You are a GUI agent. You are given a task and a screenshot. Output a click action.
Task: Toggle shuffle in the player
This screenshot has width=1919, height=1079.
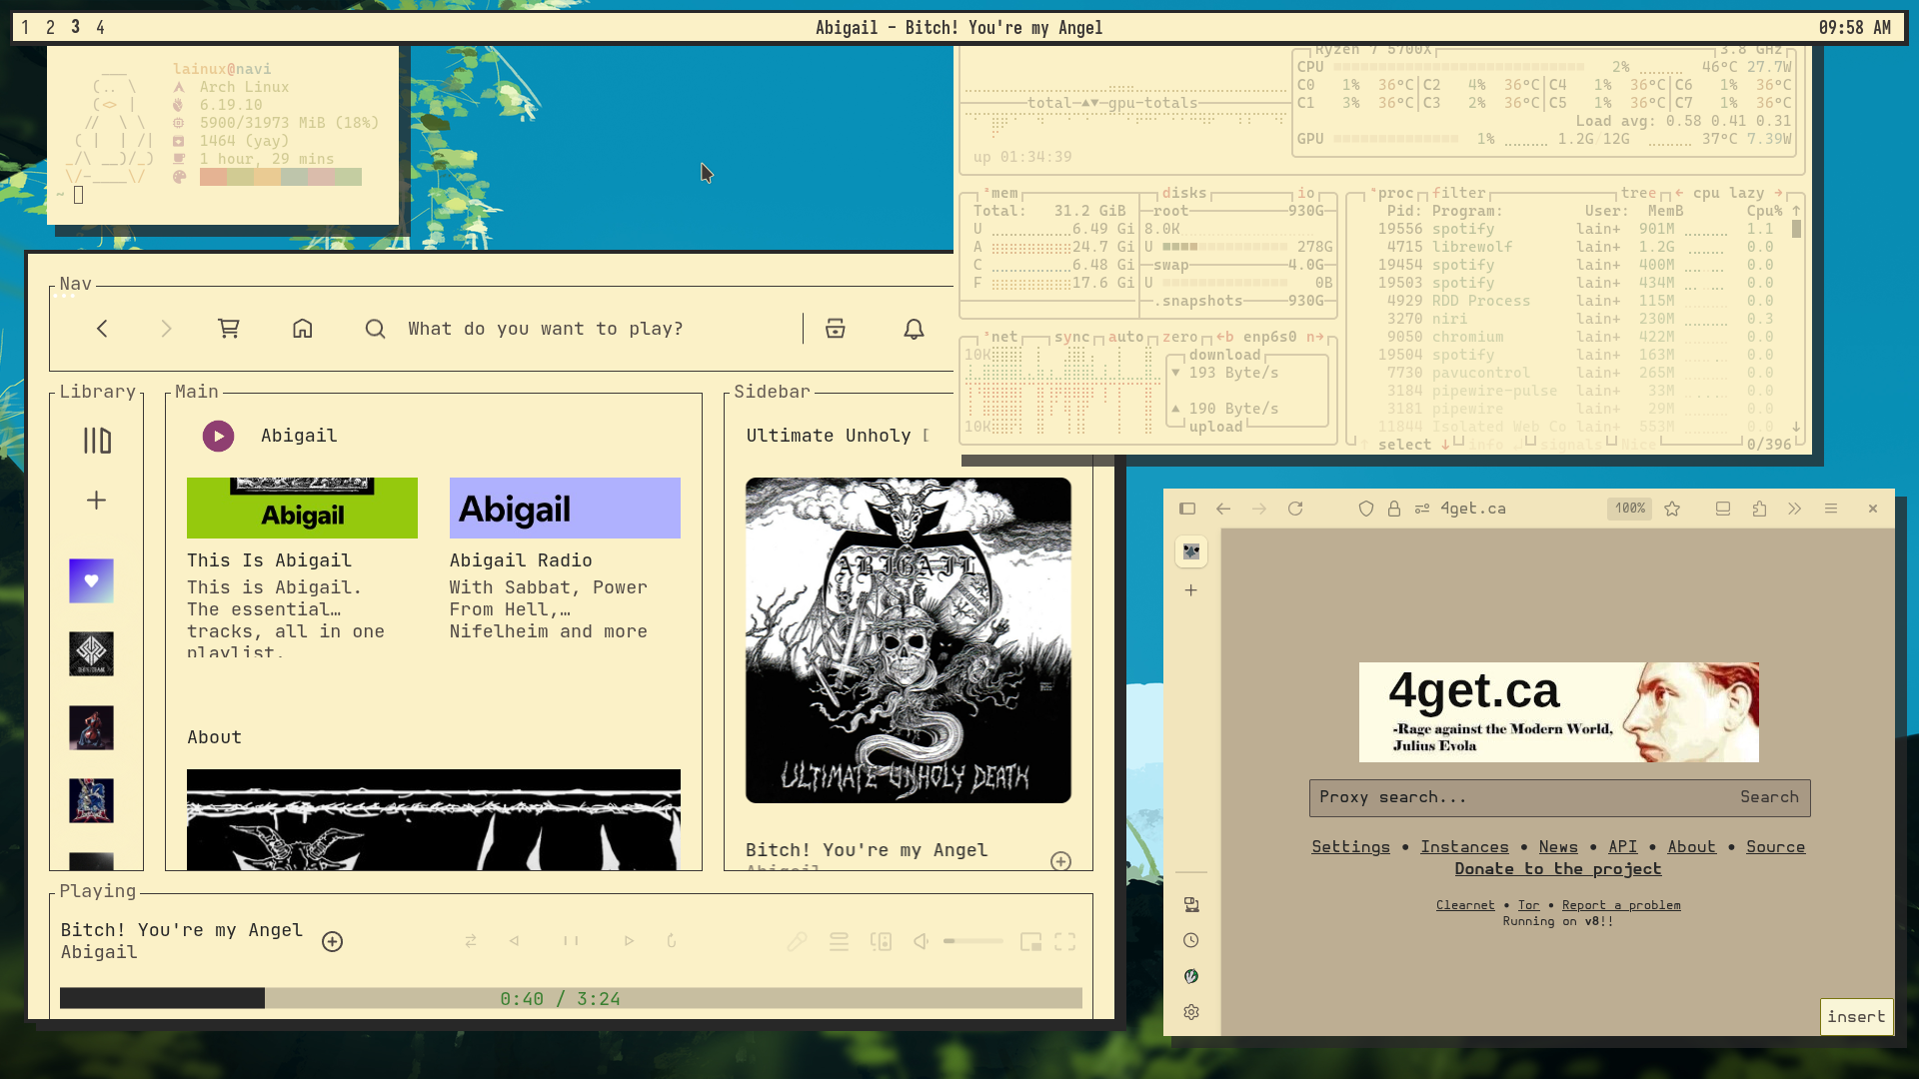pyautogui.click(x=471, y=941)
